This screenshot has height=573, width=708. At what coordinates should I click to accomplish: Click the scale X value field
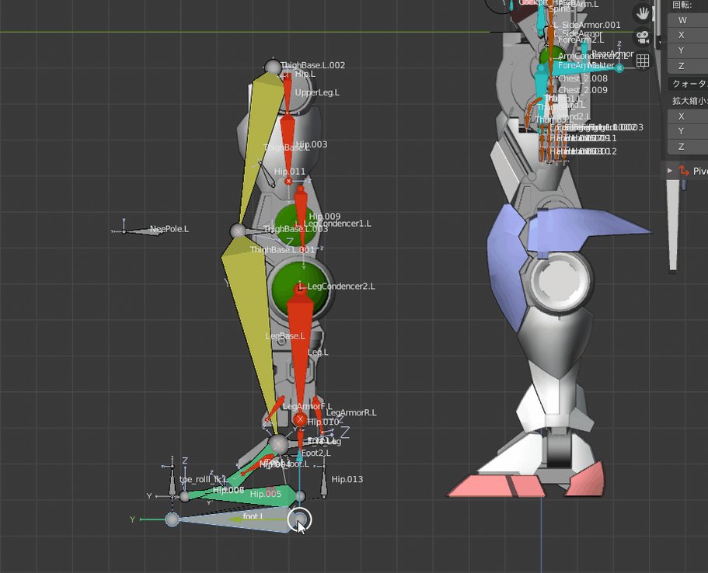[x=688, y=116]
